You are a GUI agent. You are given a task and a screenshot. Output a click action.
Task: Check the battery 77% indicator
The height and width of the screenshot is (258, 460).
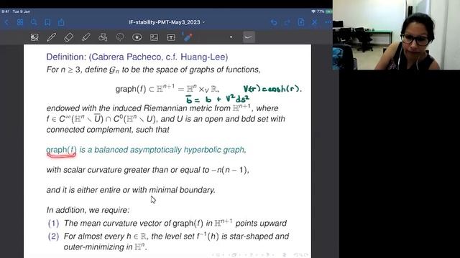tap(324, 11)
